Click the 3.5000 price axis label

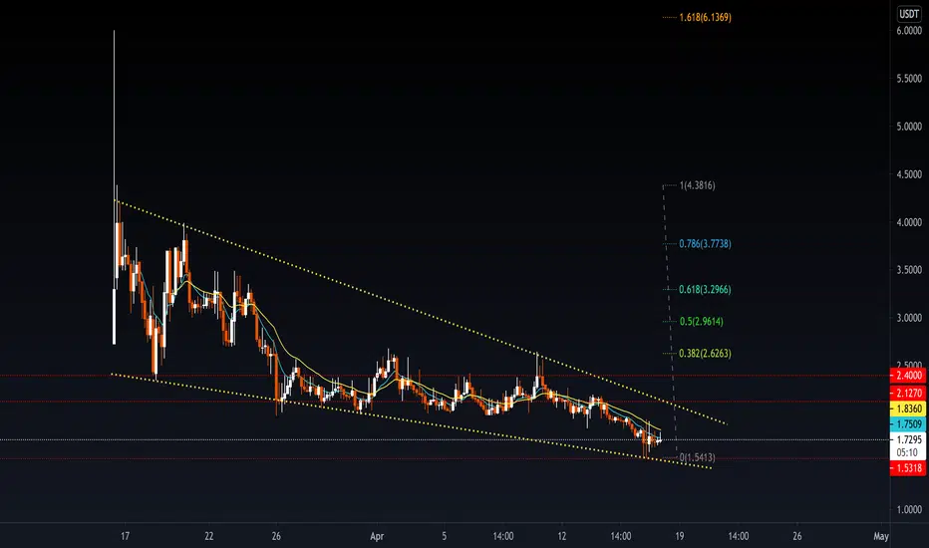pos(909,270)
